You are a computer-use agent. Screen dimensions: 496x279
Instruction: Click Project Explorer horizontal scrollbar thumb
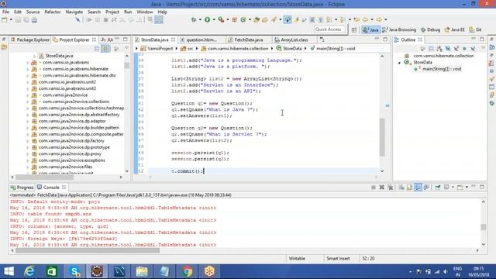pyautogui.click(x=44, y=177)
